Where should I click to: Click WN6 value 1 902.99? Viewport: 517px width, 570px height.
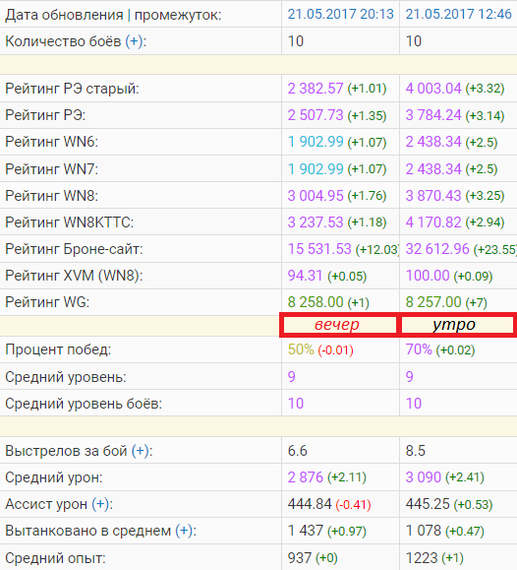click(x=316, y=142)
